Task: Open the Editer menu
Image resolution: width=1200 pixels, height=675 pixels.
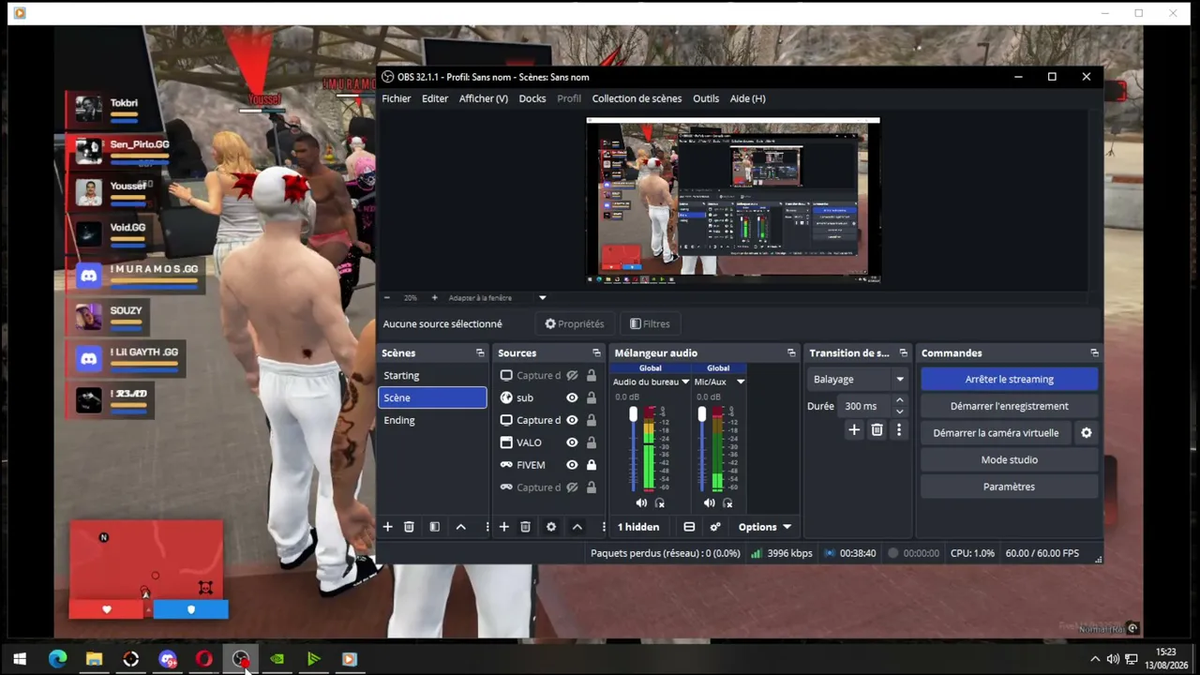Action: pos(435,98)
